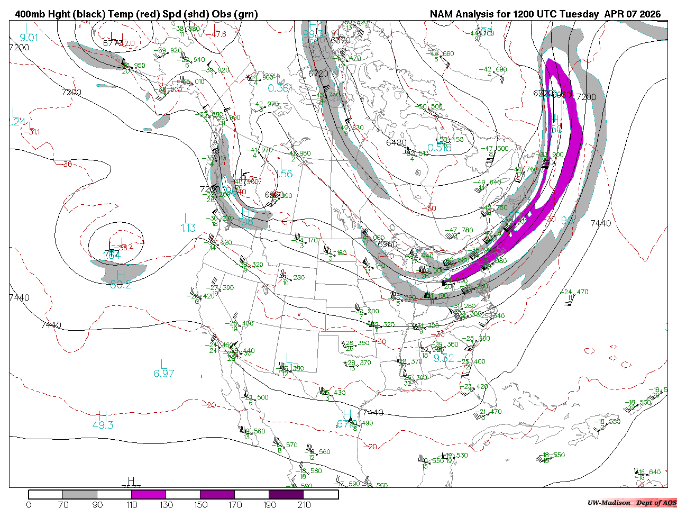Select the L 9.32 low marker

coord(443,358)
